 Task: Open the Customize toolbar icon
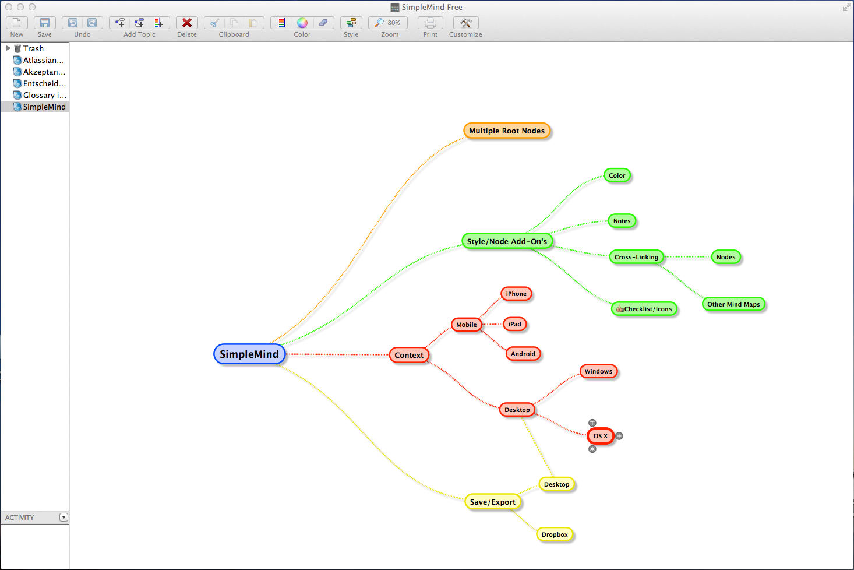click(465, 23)
